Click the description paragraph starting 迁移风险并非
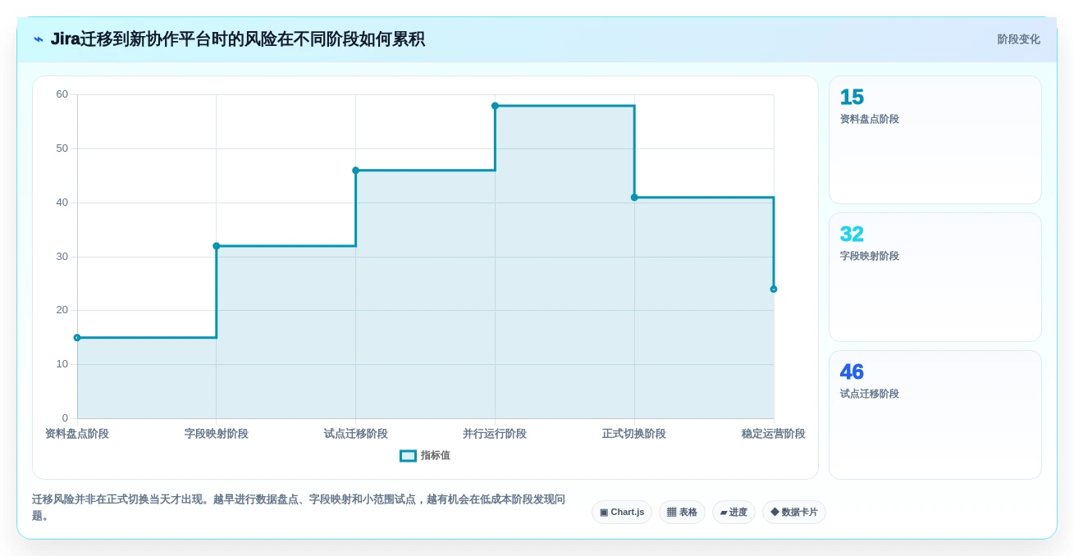The width and height of the screenshot is (1074, 556). [299, 508]
